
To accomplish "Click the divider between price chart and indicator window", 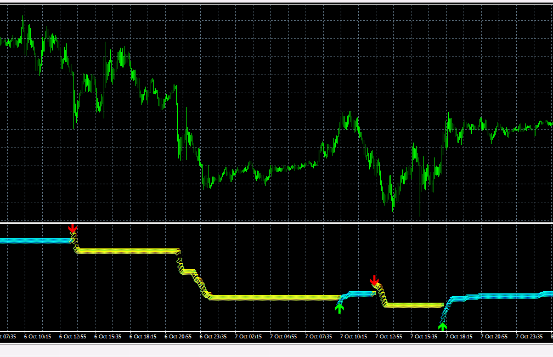I will click(276, 223).
